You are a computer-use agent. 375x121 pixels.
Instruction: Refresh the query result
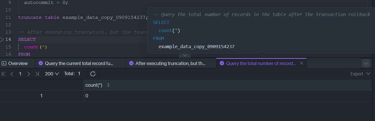pyautogui.click(x=93, y=74)
